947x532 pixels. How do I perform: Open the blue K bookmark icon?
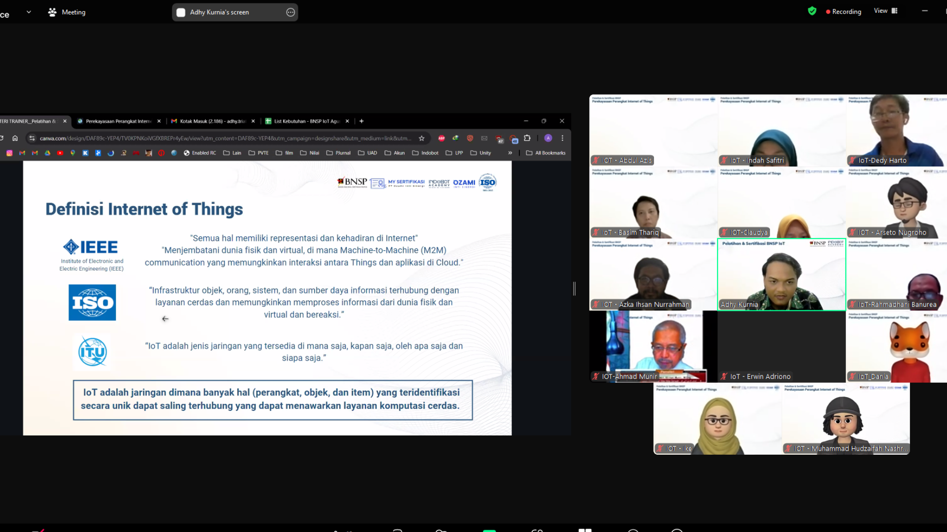[x=85, y=153]
